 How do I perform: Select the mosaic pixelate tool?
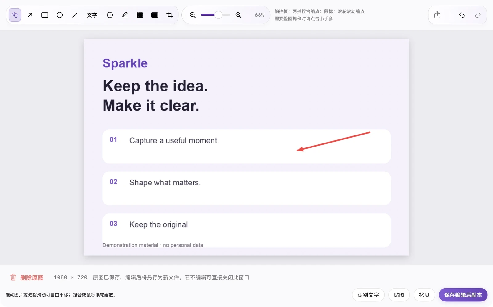point(140,15)
